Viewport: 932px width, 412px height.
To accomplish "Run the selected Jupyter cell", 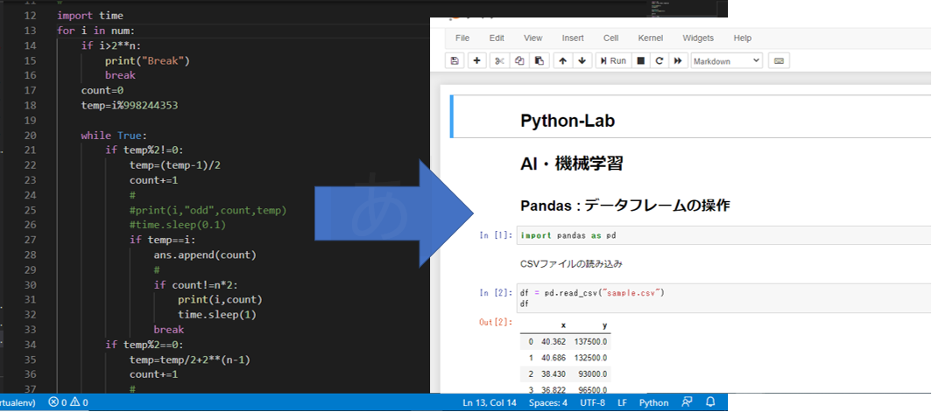I will [x=613, y=60].
